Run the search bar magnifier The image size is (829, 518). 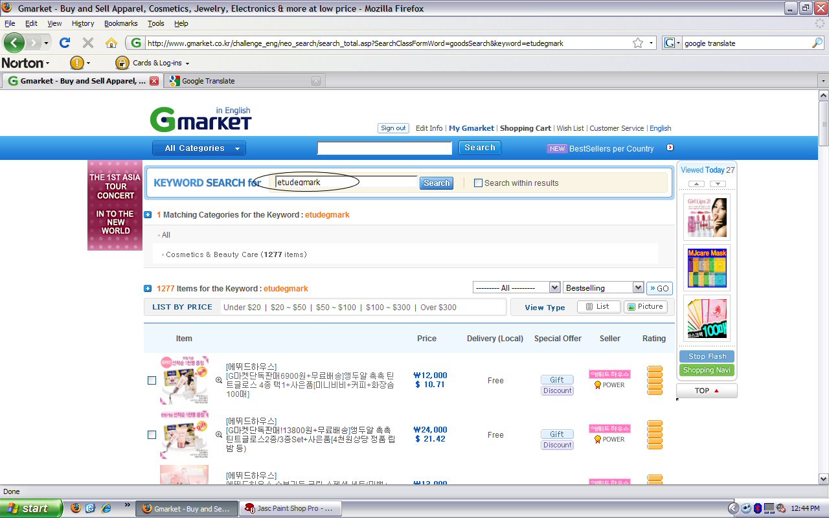coord(817,43)
